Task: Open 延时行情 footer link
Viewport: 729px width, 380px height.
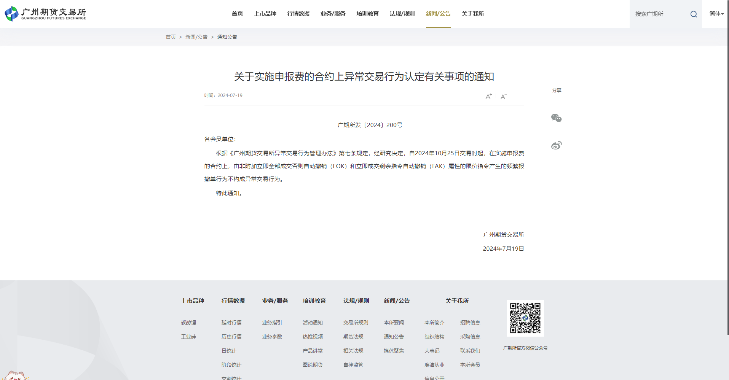Action: click(231, 323)
